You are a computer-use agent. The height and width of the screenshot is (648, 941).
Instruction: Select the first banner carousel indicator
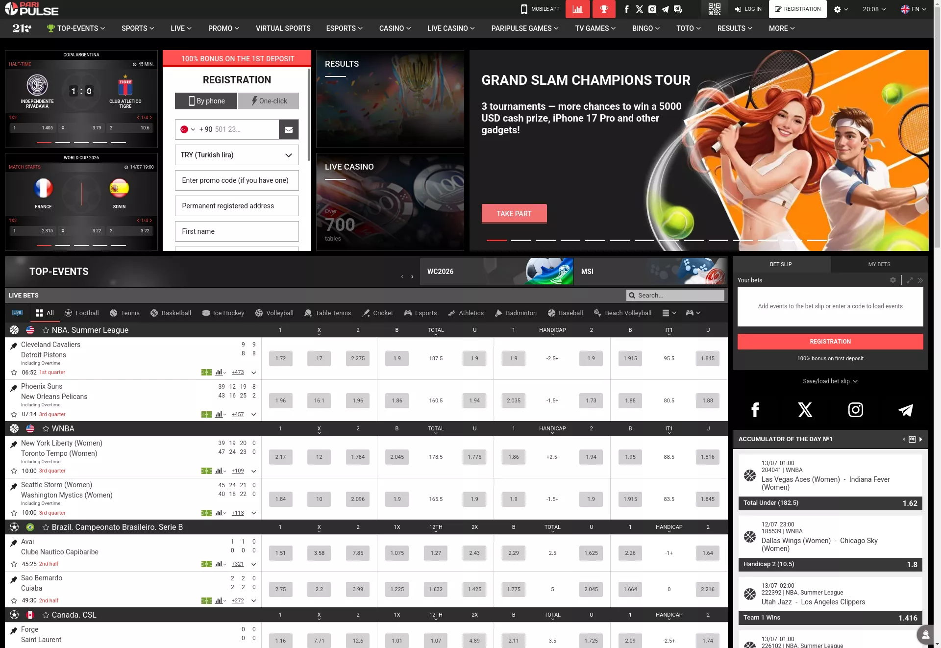click(496, 240)
